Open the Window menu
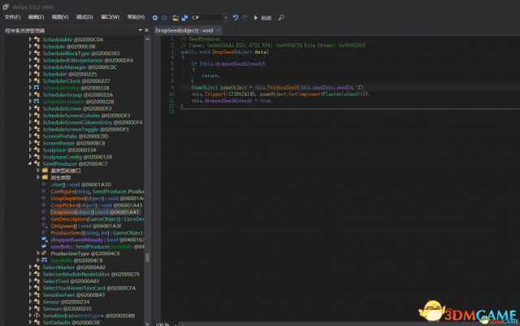The height and width of the screenshot is (326, 520). click(110, 17)
